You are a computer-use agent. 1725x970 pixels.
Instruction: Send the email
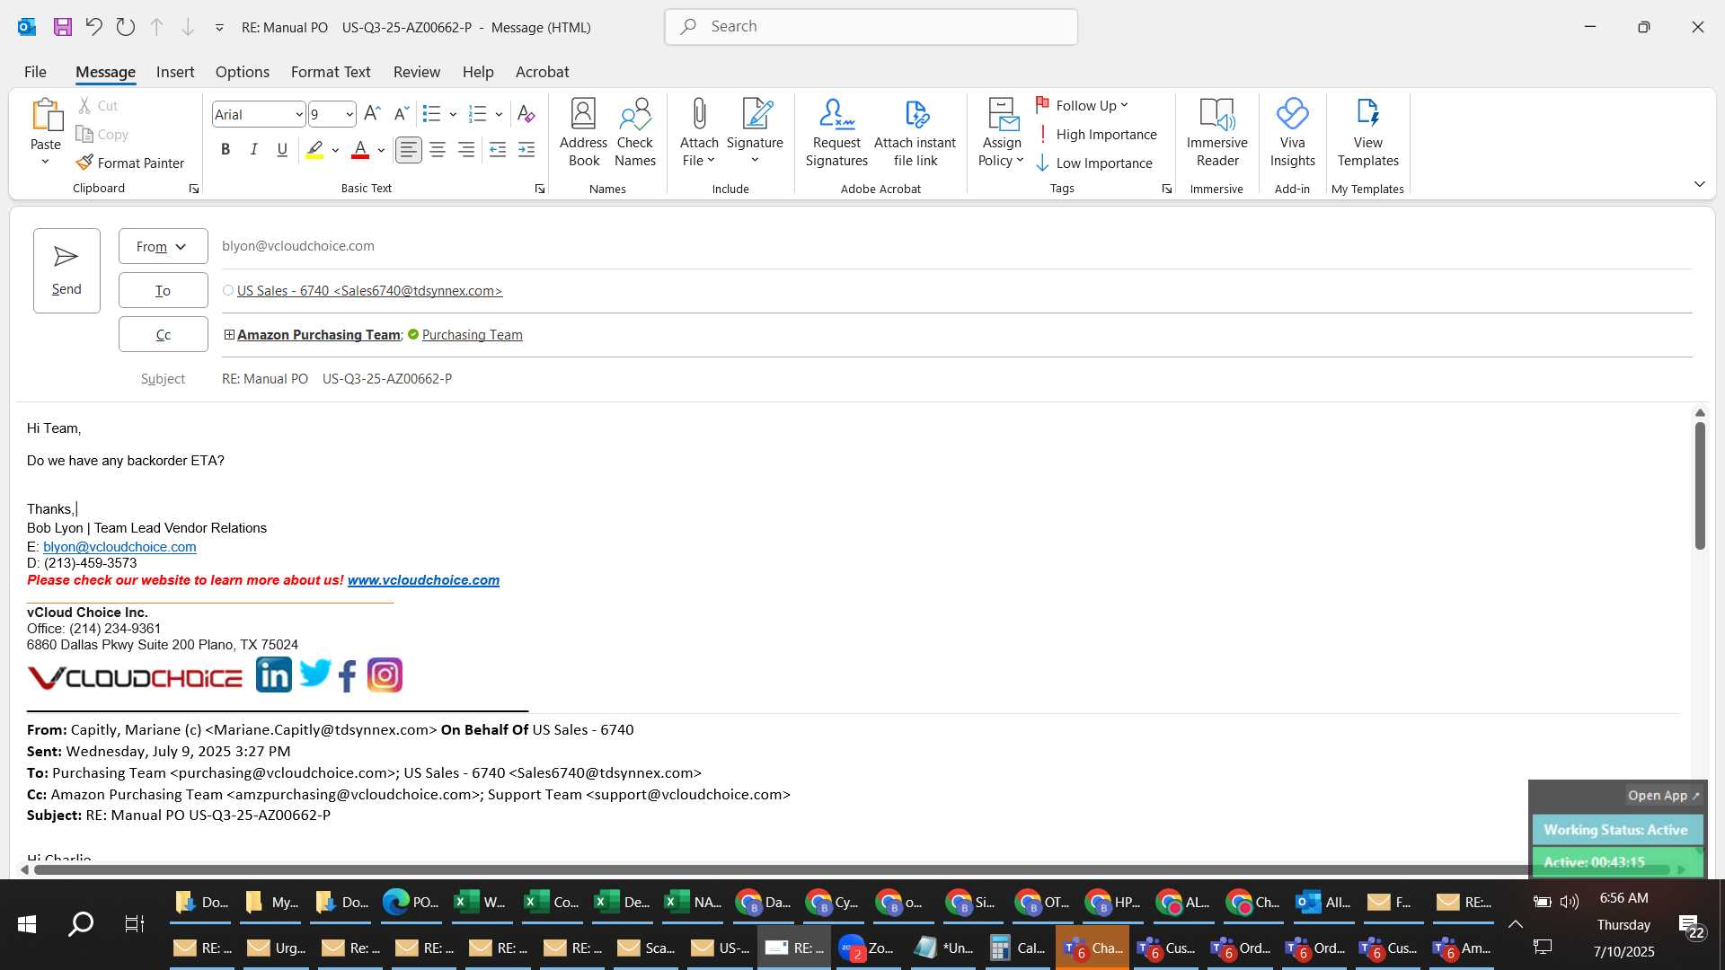(x=66, y=270)
